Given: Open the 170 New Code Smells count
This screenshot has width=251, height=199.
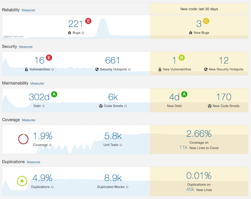Looking at the screenshot, I should (x=223, y=97).
